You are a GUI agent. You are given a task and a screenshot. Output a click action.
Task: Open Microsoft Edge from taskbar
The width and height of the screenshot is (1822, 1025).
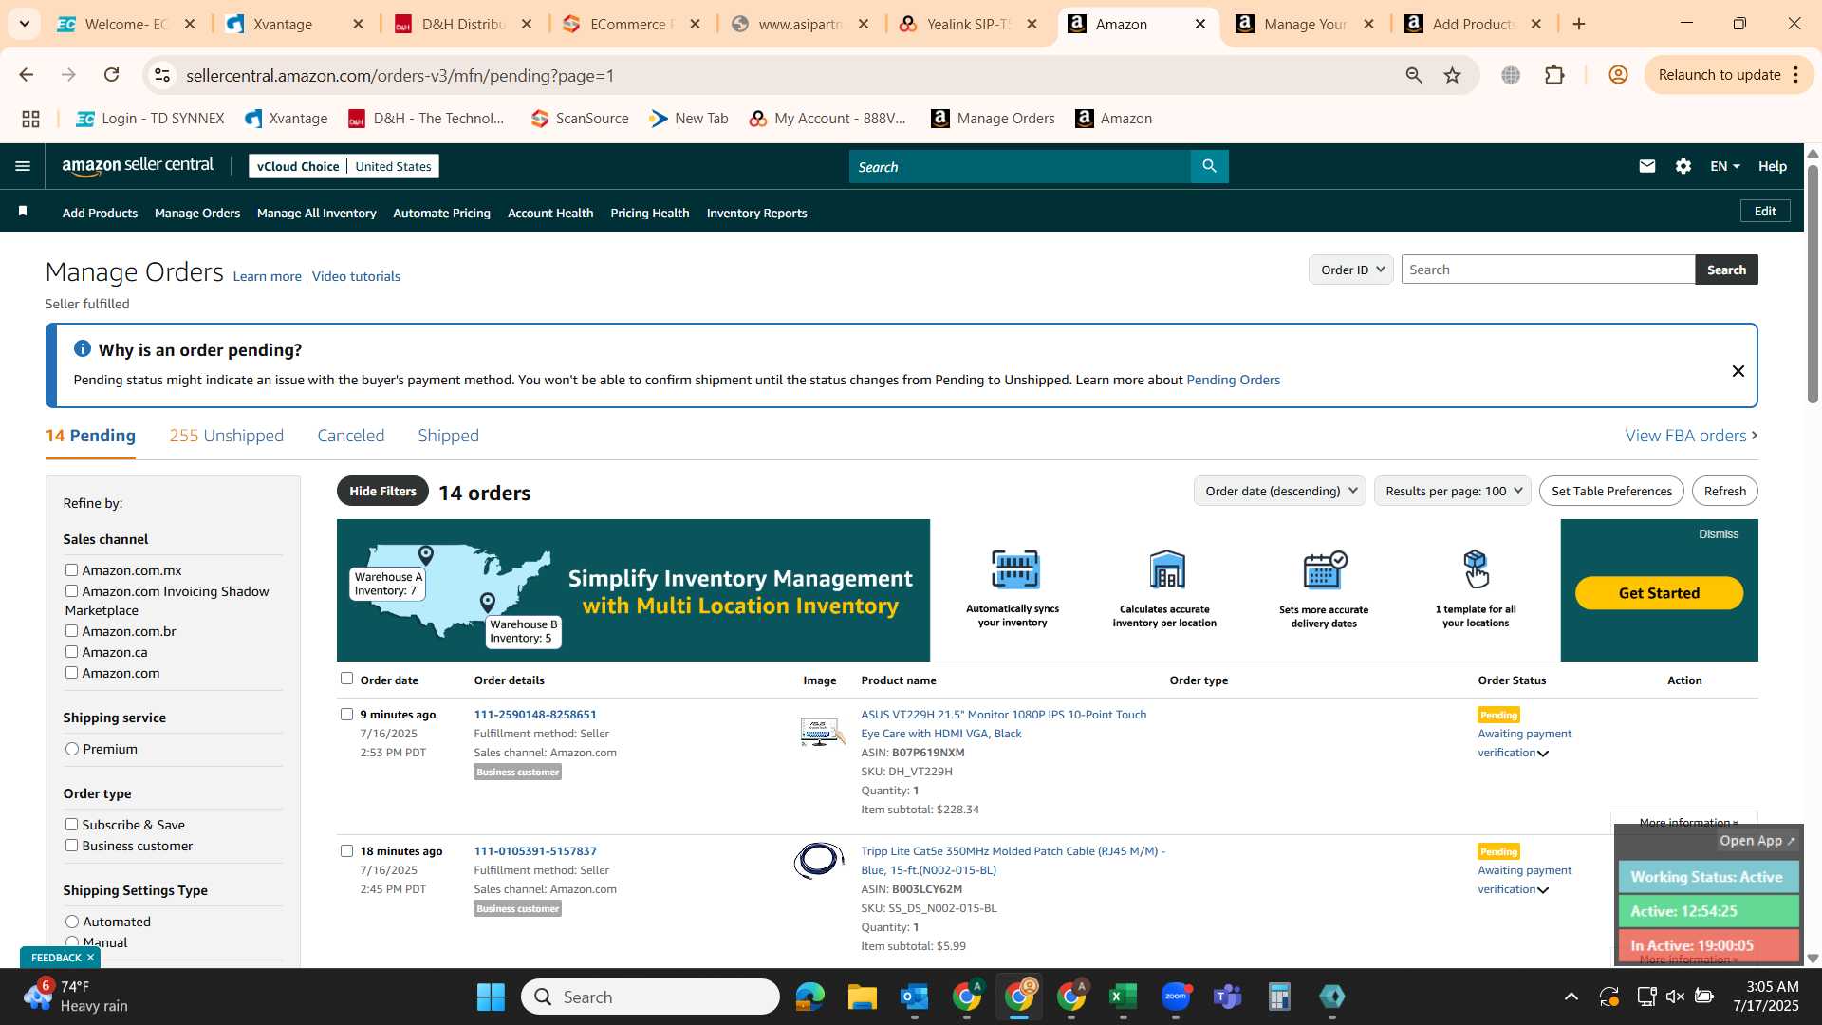pyautogui.click(x=809, y=997)
